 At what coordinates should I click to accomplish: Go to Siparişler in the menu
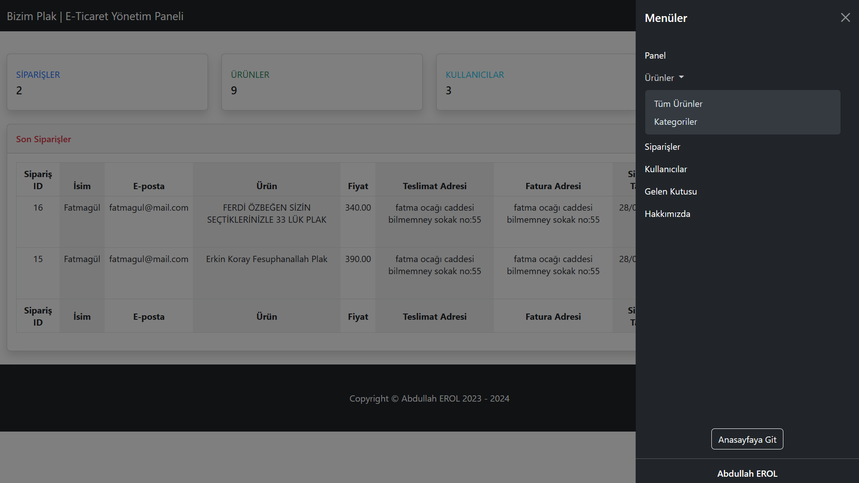pos(662,147)
